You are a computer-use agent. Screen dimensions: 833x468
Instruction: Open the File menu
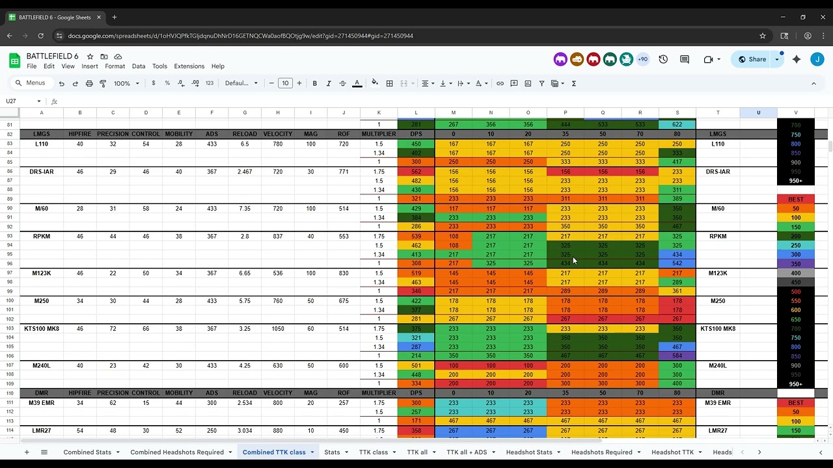click(32, 66)
